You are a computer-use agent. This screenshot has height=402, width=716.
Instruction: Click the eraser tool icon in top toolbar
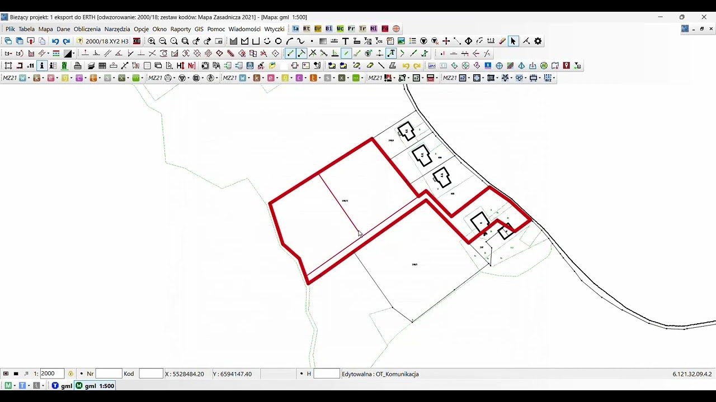click(502, 41)
